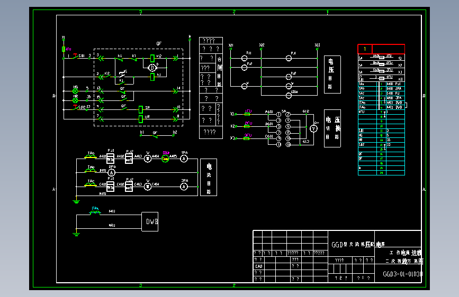The width and height of the screenshot is (459, 297).
Task: Click the 'B601' wire label
Action: [269, 124]
